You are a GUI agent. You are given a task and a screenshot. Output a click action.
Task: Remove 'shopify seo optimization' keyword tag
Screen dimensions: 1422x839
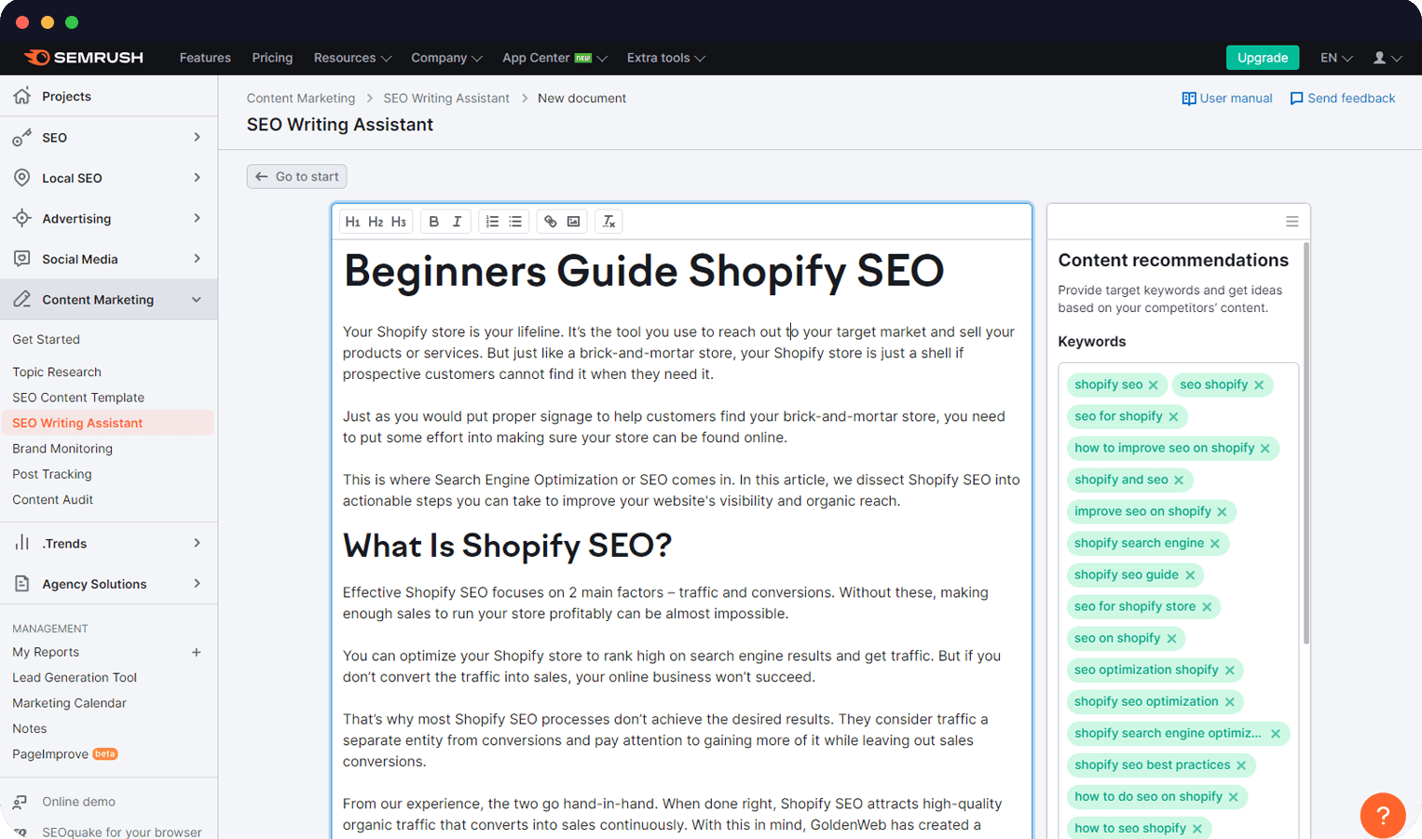click(1230, 701)
